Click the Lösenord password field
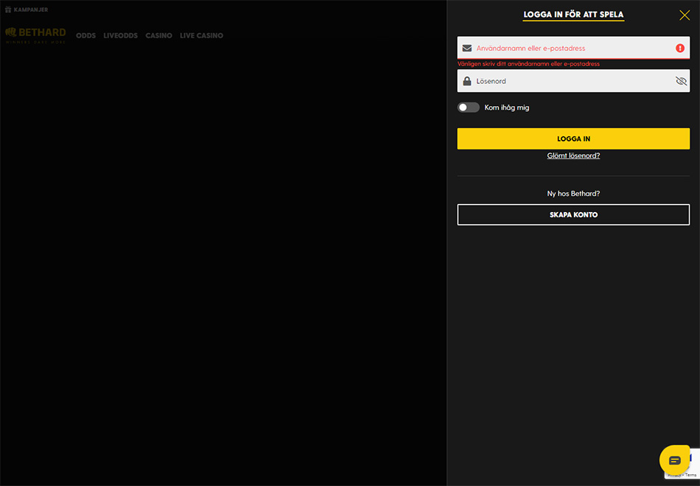 click(x=573, y=81)
